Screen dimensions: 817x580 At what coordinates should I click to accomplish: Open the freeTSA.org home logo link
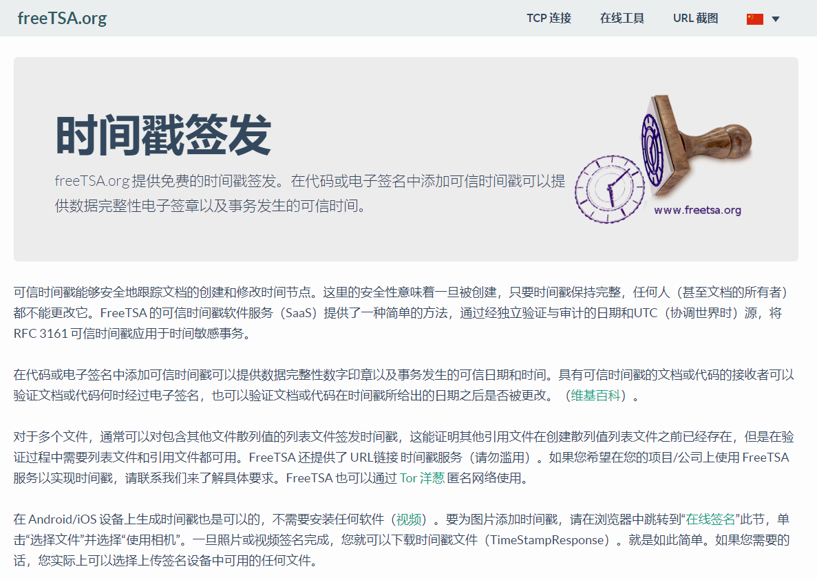[x=62, y=18]
